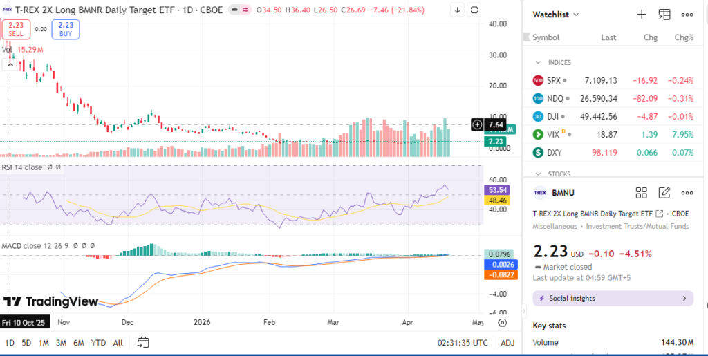Add a symbol to the watchlist
Screen dimensions: 708x356
click(641, 14)
